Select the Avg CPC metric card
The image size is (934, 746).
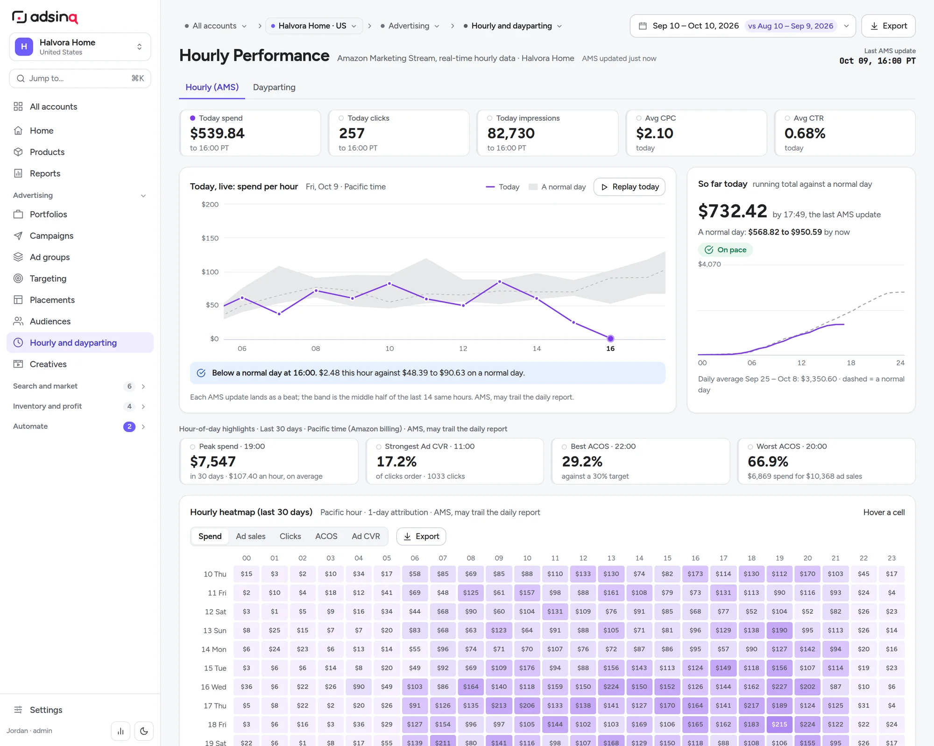tap(696, 133)
